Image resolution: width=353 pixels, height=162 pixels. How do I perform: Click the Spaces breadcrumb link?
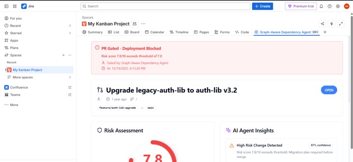(88, 18)
